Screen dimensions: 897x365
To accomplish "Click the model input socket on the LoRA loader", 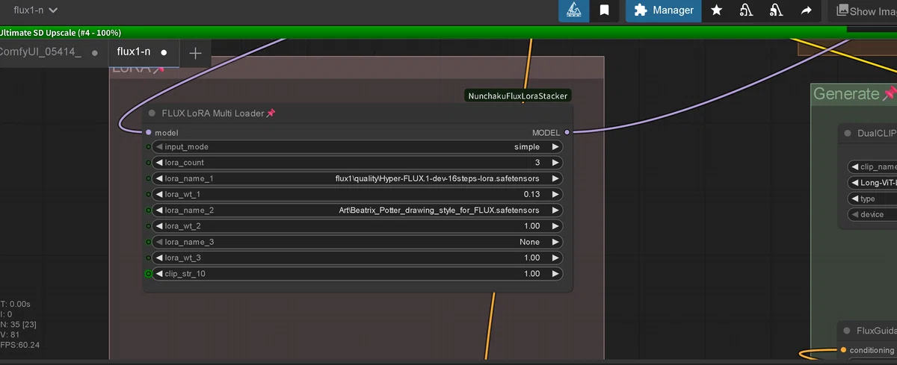I will pyautogui.click(x=149, y=132).
